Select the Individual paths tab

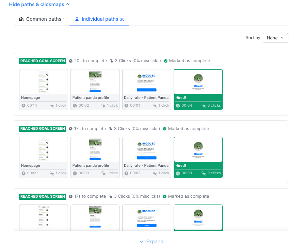click(99, 19)
